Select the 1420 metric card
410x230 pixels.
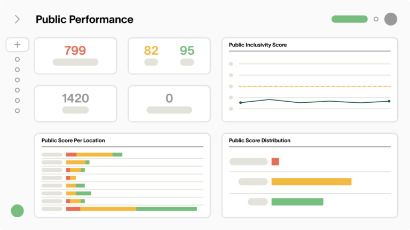(x=75, y=103)
